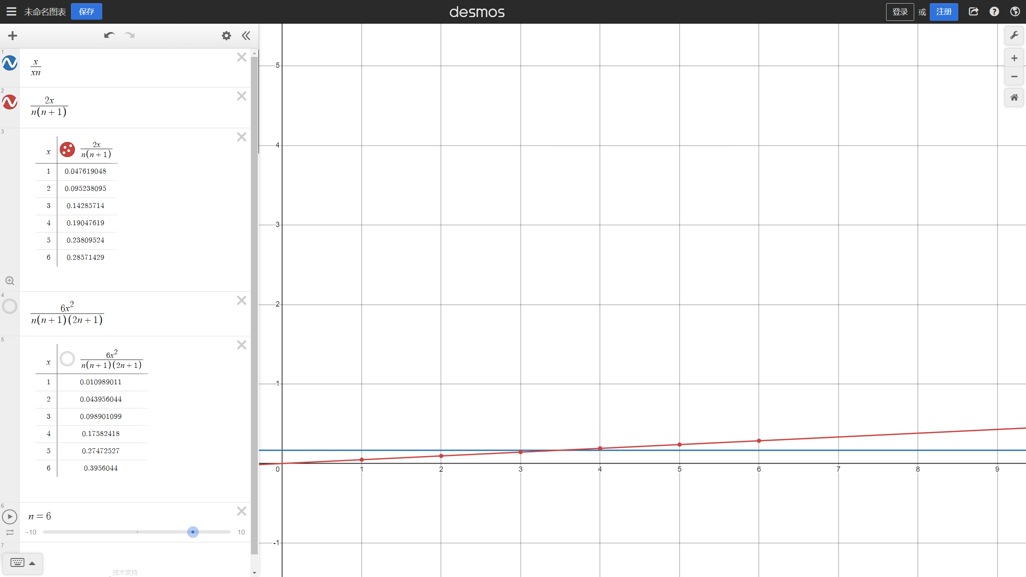Click table cell 0.098901099
Screen dimensions: 1026x577
(x=101, y=416)
